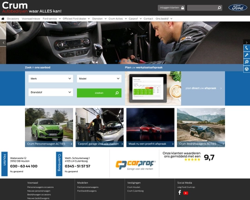250x200 pixels.
Task: Open the Occasions menu item
Action: point(13,19)
